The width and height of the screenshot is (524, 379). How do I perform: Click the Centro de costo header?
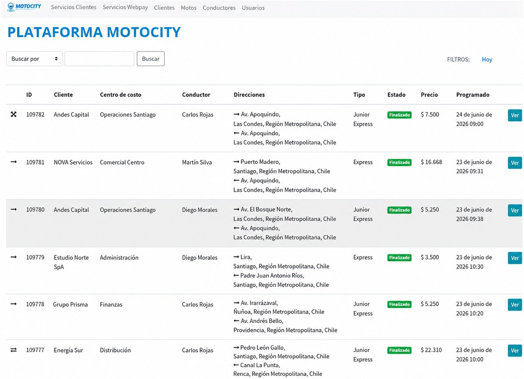coord(121,94)
